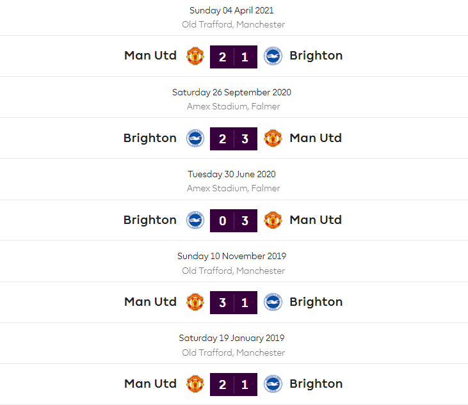Click Man Utd team name in 04 April 2021 match
The image size is (468, 405).
(x=150, y=56)
